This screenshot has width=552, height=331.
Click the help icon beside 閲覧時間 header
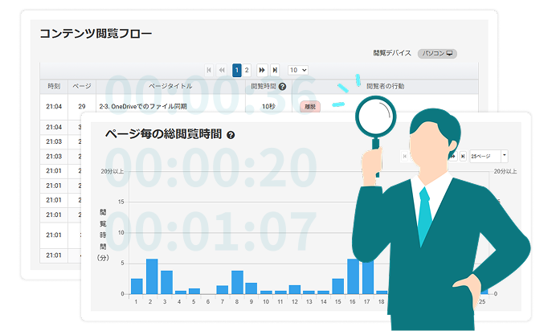[x=282, y=87]
